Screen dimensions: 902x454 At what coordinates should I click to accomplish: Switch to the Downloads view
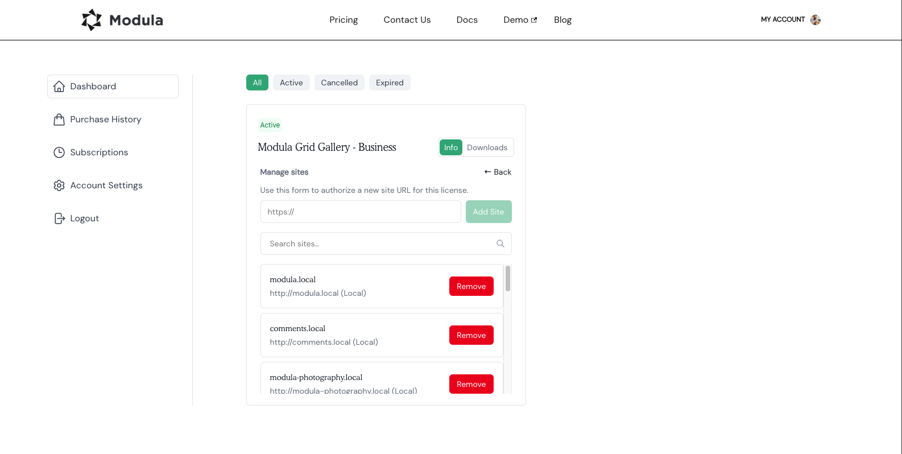tap(487, 147)
